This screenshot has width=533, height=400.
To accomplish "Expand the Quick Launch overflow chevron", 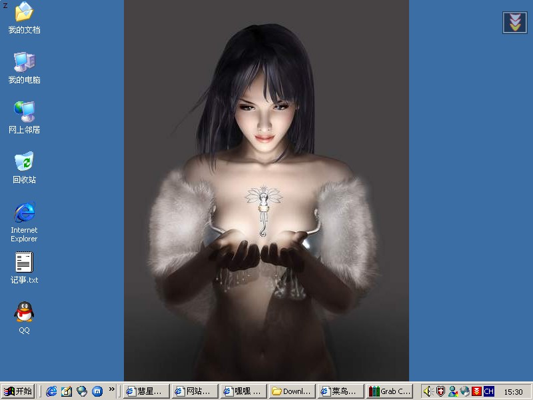I will coord(111,389).
